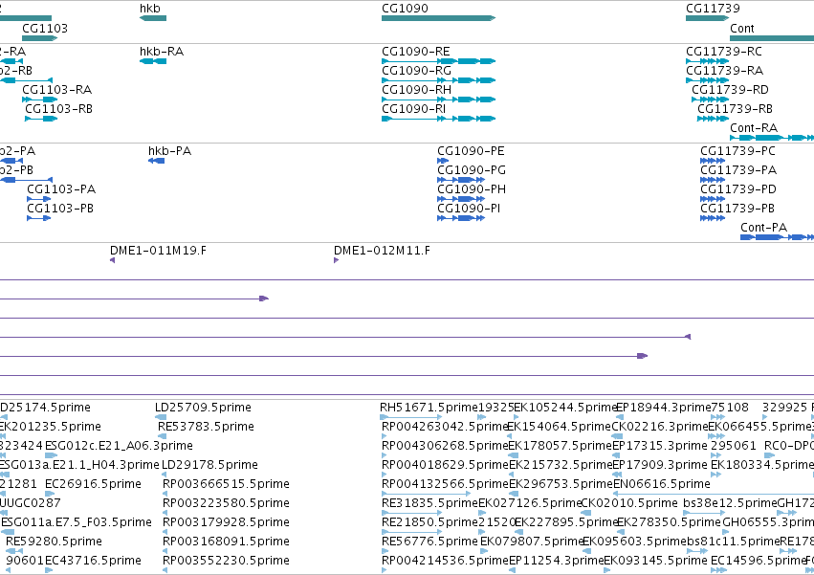Screen dimensions: 814x575
Task: Click protein CG1103-PB
Action: click(x=39, y=219)
